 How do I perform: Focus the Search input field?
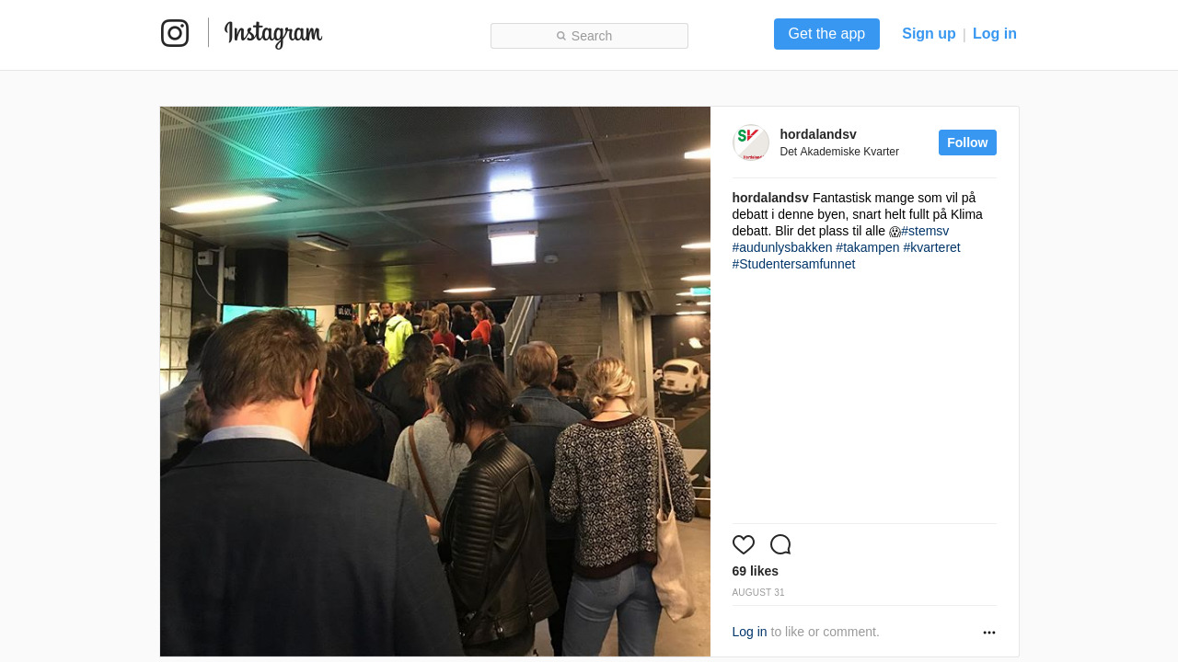(589, 36)
